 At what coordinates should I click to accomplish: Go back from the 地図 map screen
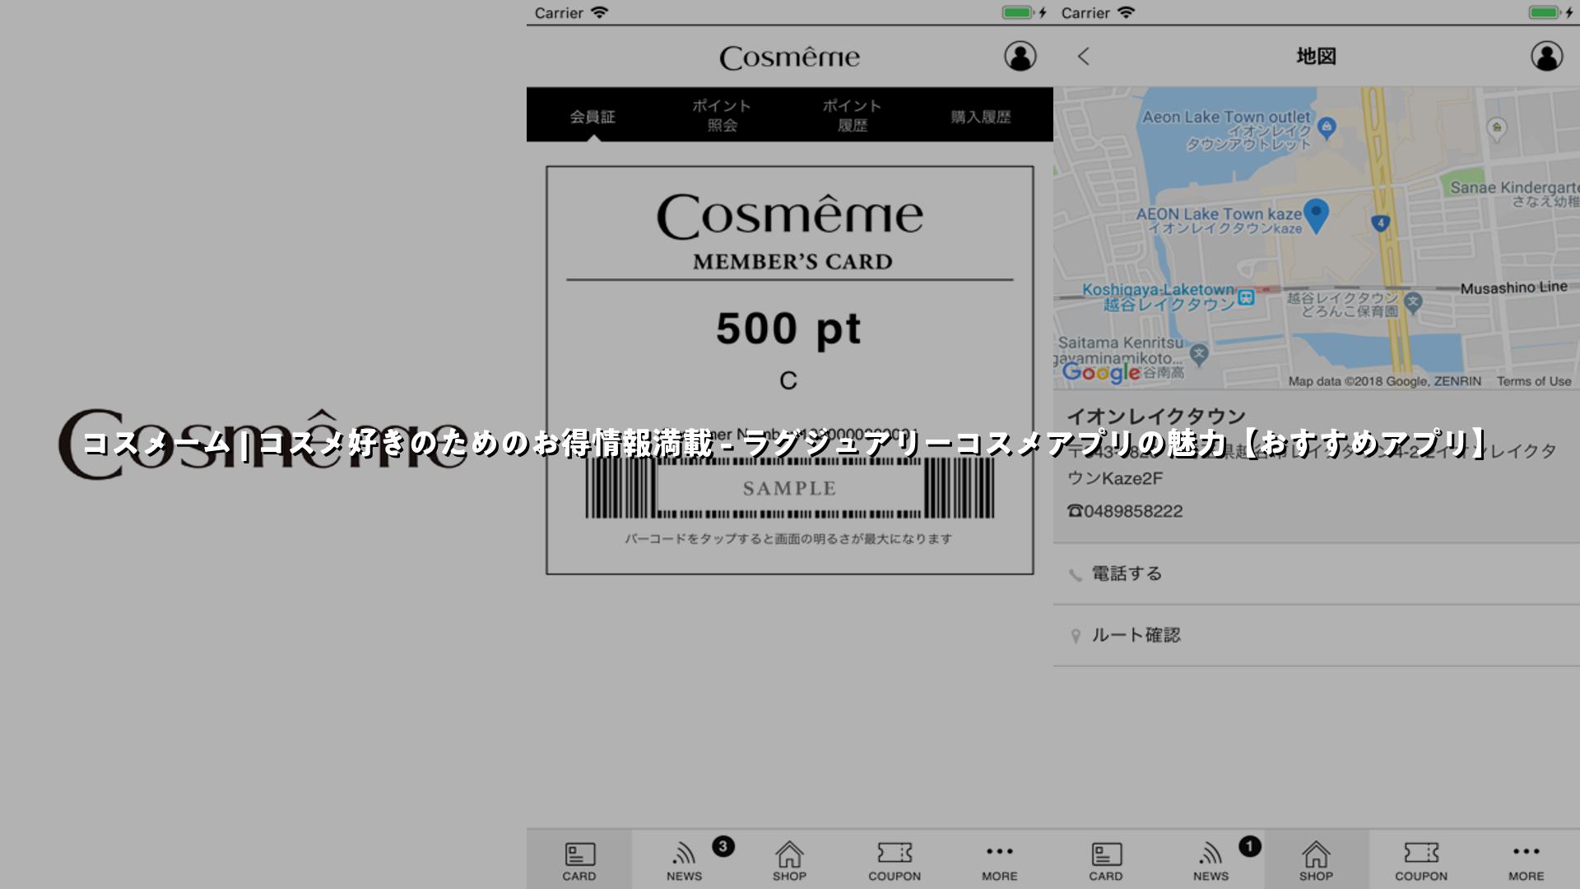[x=1083, y=56]
